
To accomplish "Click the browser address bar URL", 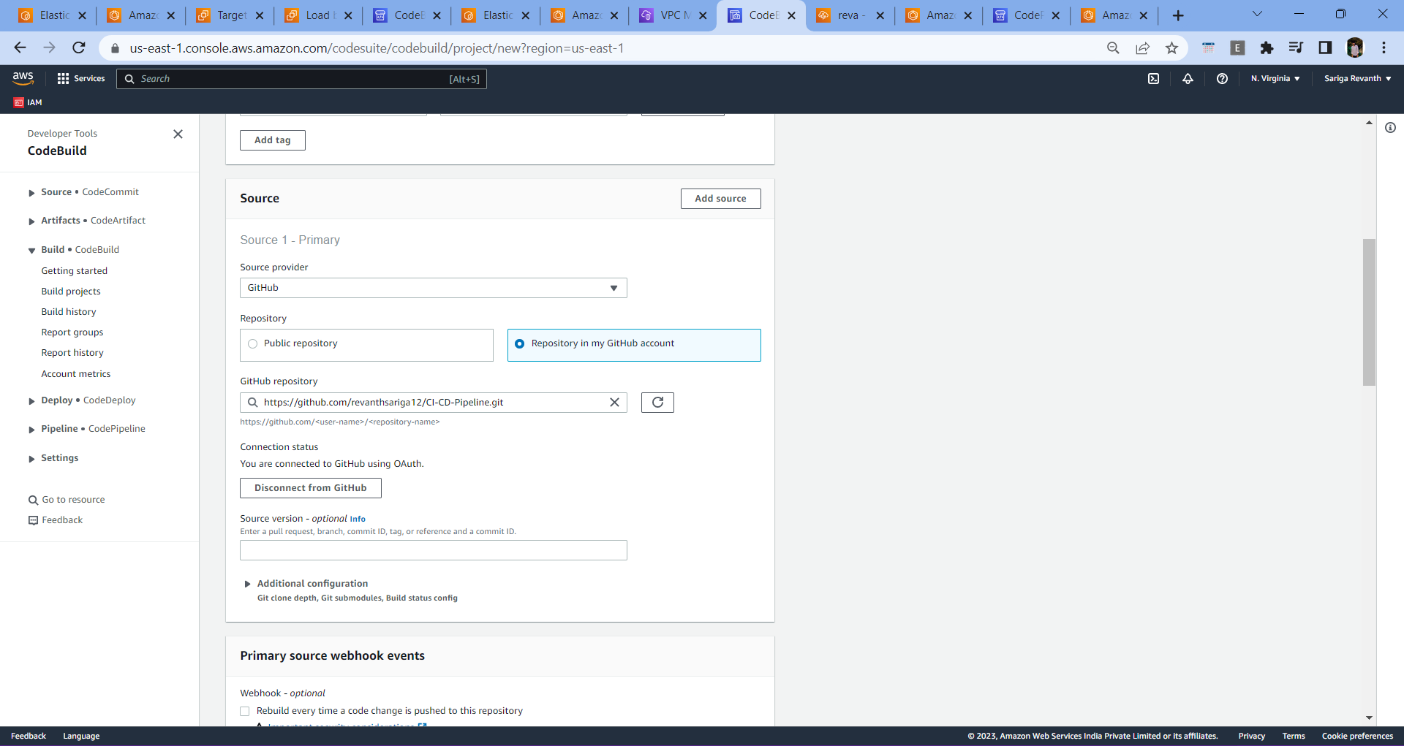I will point(377,48).
